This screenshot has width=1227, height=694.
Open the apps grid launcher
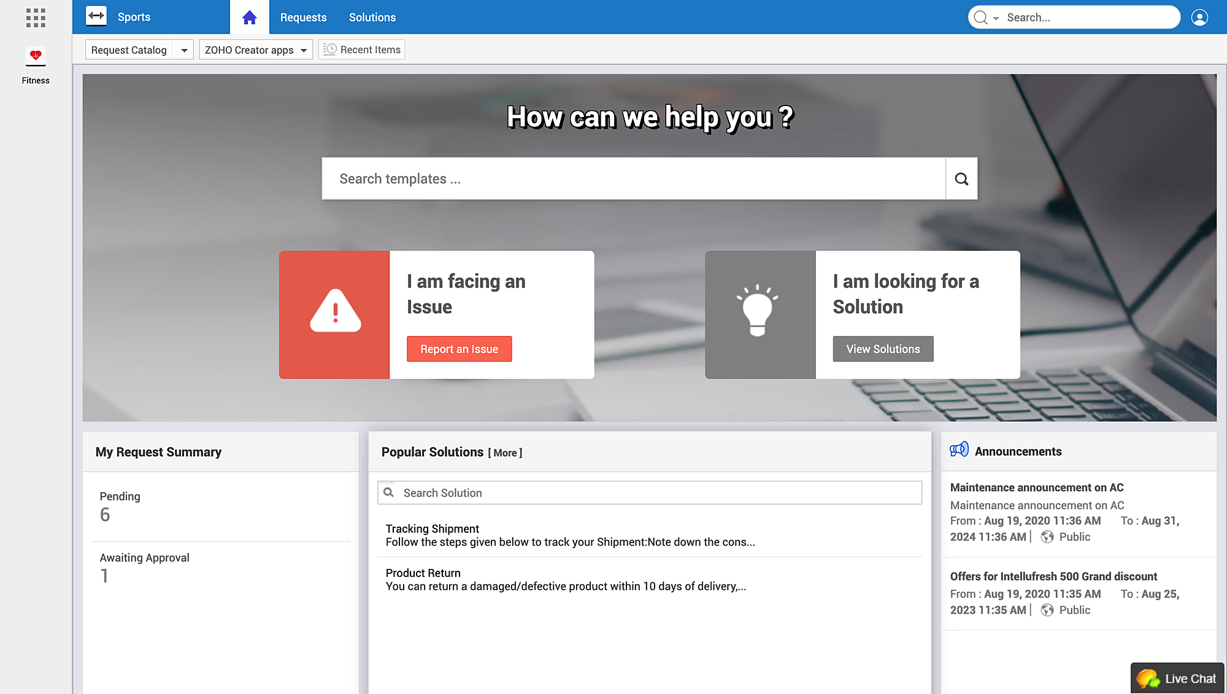(36, 18)
